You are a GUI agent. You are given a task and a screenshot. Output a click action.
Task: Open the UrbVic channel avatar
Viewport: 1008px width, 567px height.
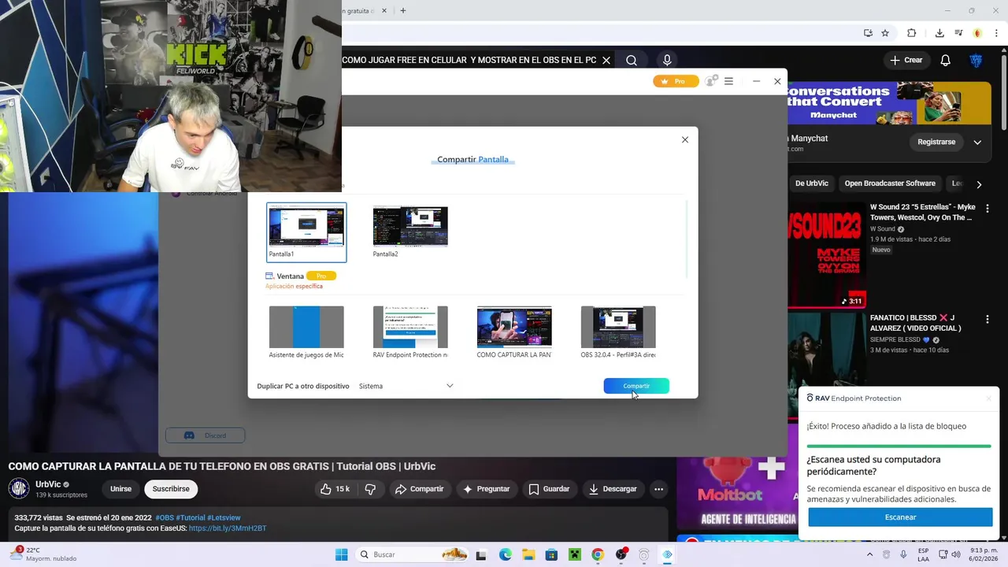19,489
